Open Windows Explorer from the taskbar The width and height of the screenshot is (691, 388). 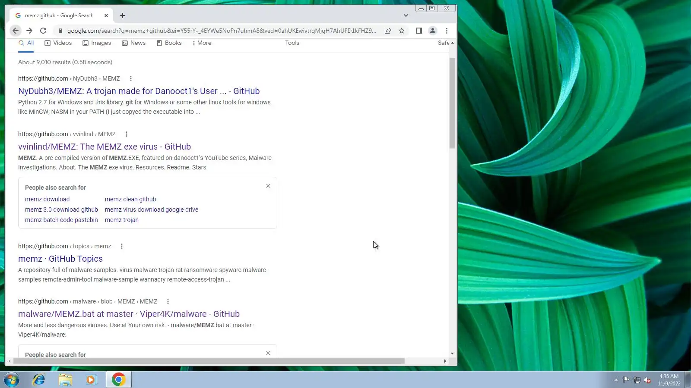(65, 380)
